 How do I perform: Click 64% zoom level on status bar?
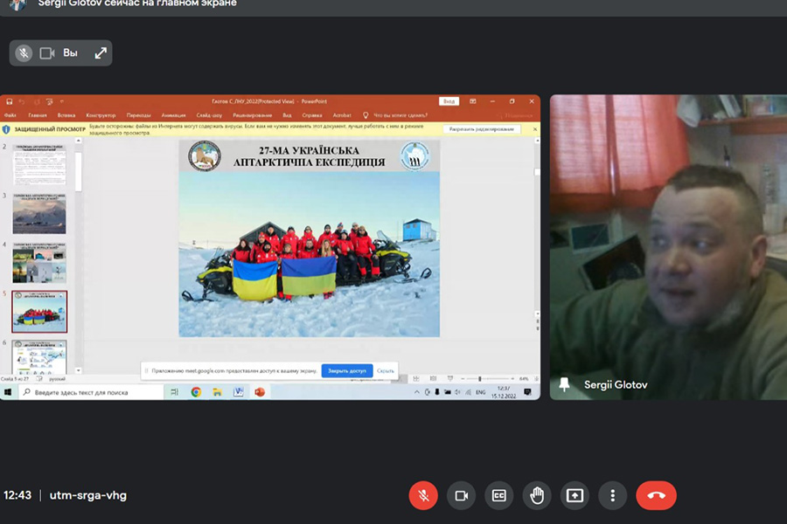coord(524,378)
